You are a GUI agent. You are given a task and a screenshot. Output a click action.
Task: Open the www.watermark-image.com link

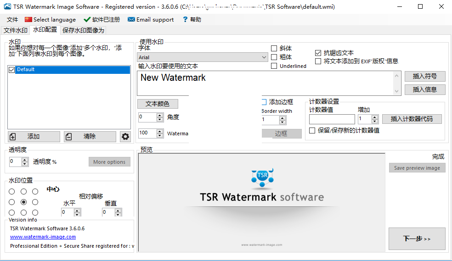(43, 237)
